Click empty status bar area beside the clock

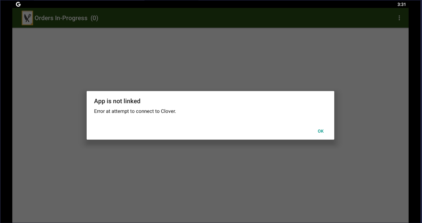pos(208,4)
